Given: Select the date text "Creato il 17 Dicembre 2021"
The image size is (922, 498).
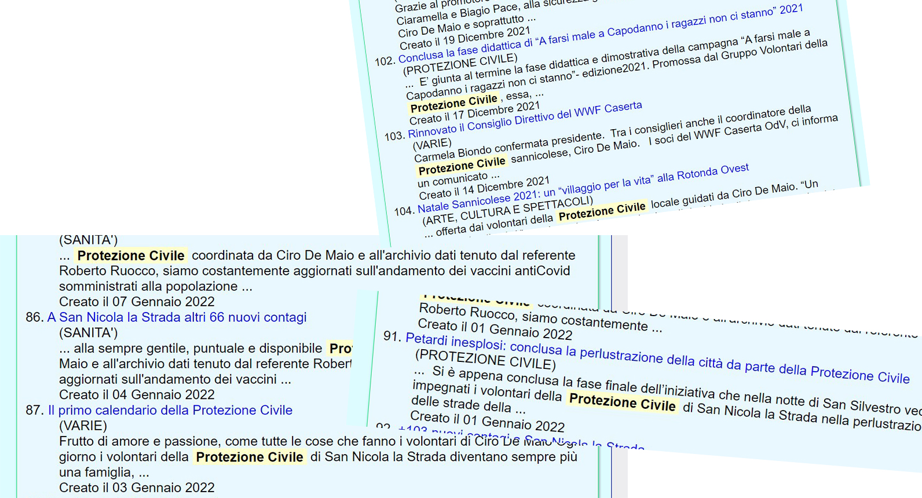Looking at the screenshot, I should [475, 113].
